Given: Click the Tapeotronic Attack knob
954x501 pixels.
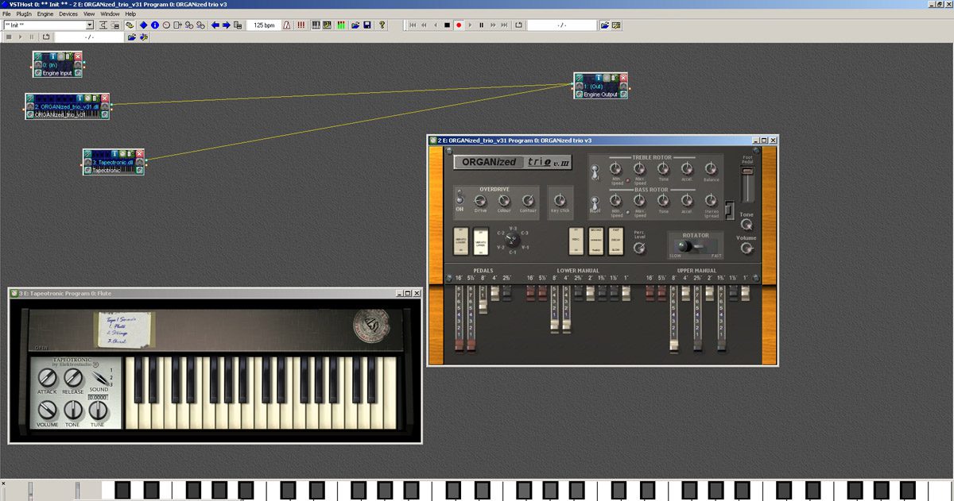Looking at the screenshot, I should point(47,378).
